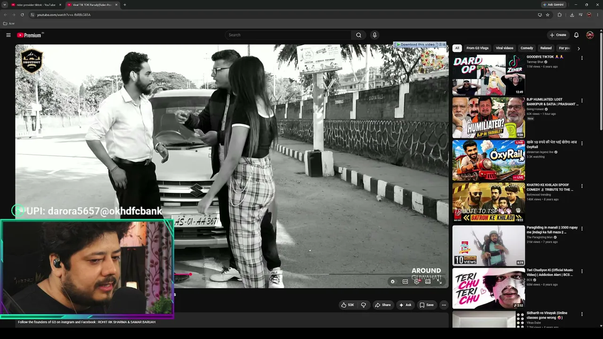Open the Acer bookmarks folder
This screenshot has width=603, height=339.
8,24
